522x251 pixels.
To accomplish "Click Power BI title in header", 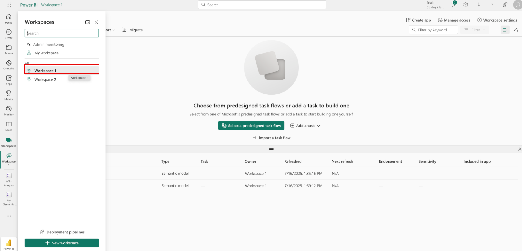I will pyautogui.click(x=29, y=5).
